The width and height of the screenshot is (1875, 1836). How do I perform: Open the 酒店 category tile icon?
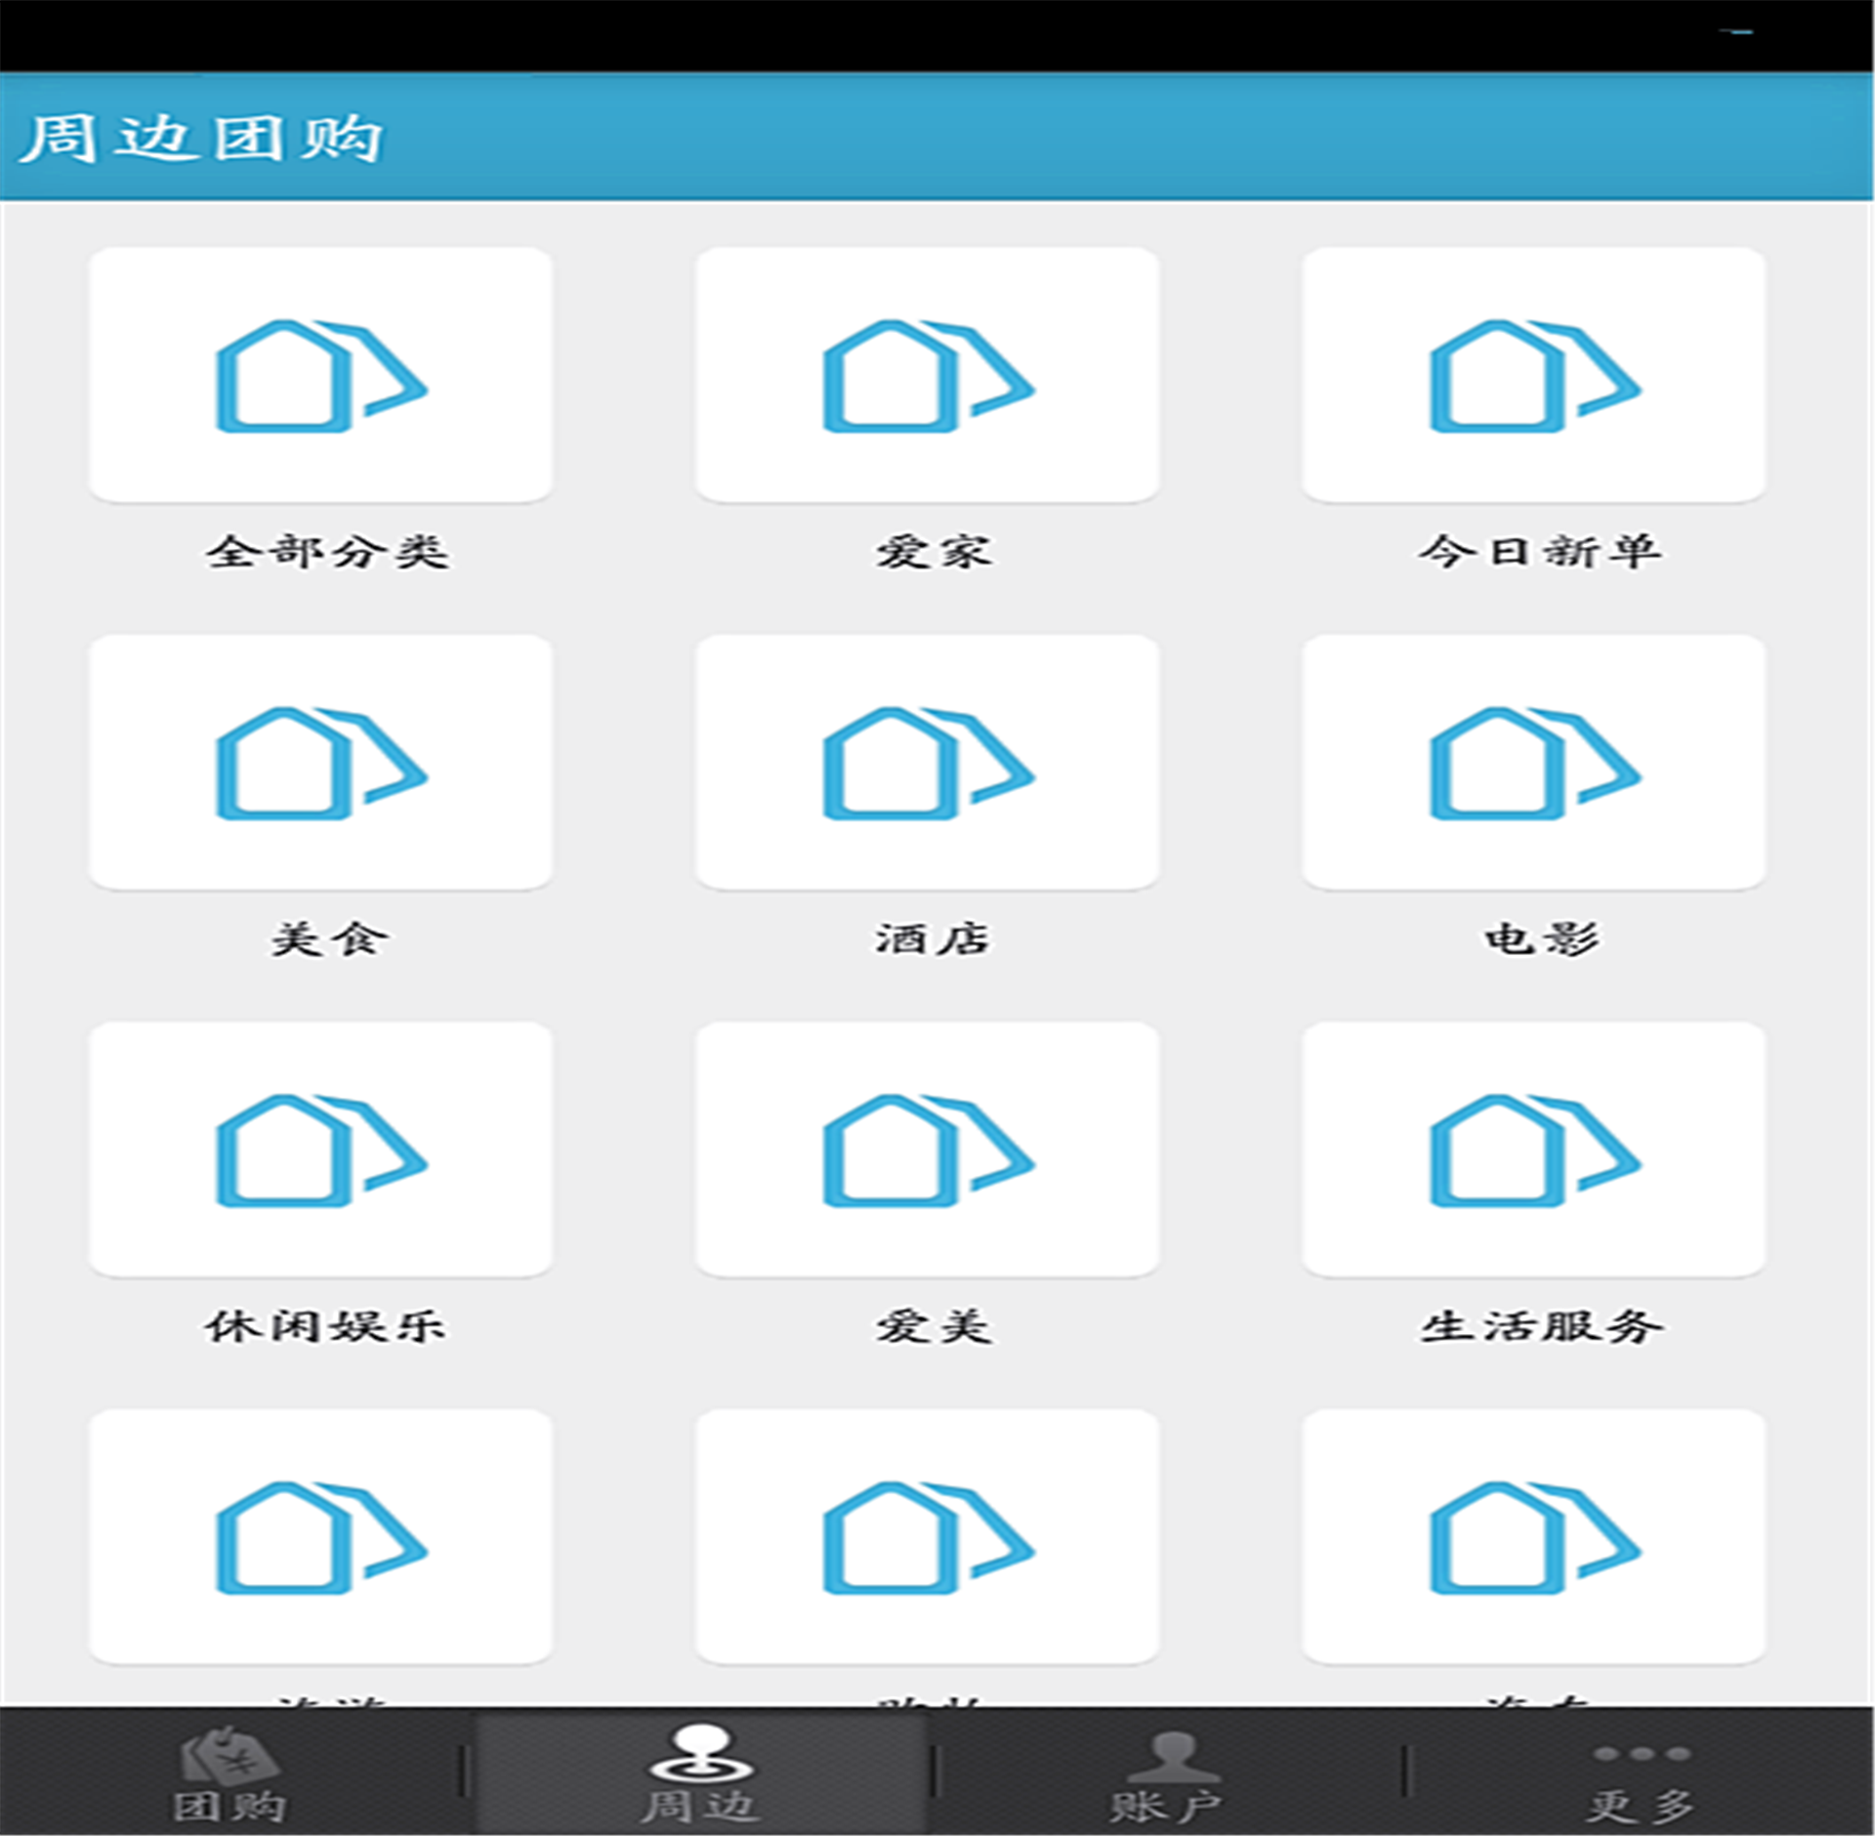[x=928, y=762]
